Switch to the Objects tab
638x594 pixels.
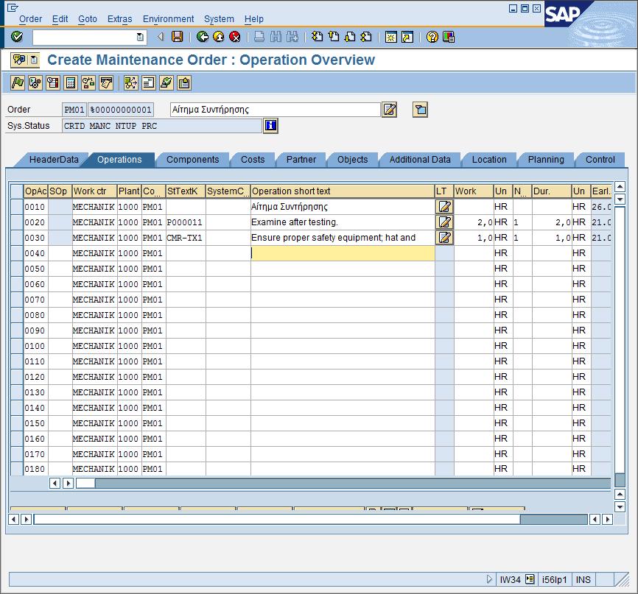tap(352, 160)
